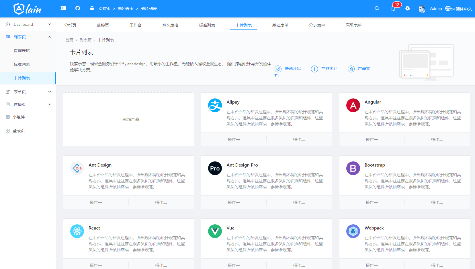Click 操作一 on the Angular card
Image resolution: width=475 pixels, height=269 pixels.
(372, 139)
